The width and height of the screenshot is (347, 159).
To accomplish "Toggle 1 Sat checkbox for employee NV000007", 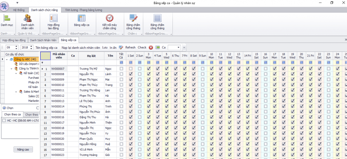I will point(130,69).
